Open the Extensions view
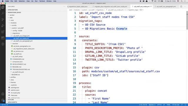This screenshot has width=188, height=106. (x=3, y=32)
